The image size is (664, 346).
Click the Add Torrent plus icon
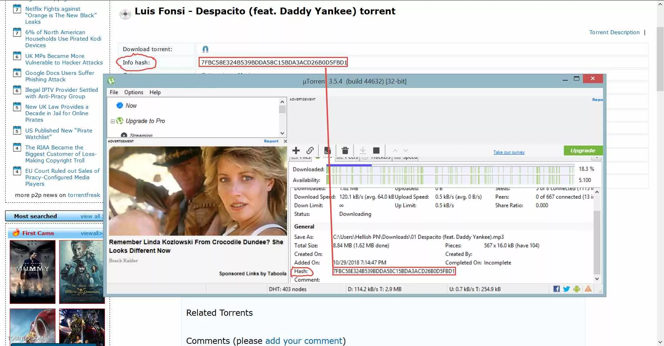point(296,150)
